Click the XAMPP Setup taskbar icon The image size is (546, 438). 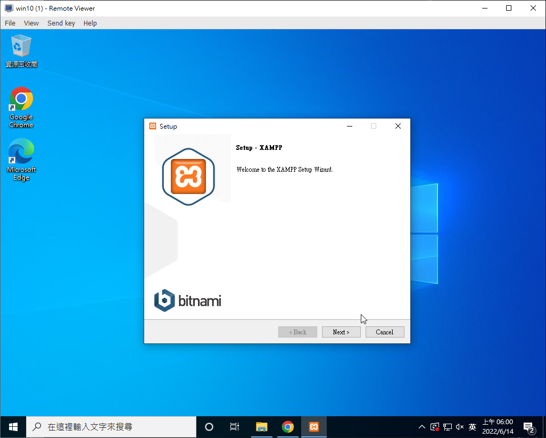[314, 427]
